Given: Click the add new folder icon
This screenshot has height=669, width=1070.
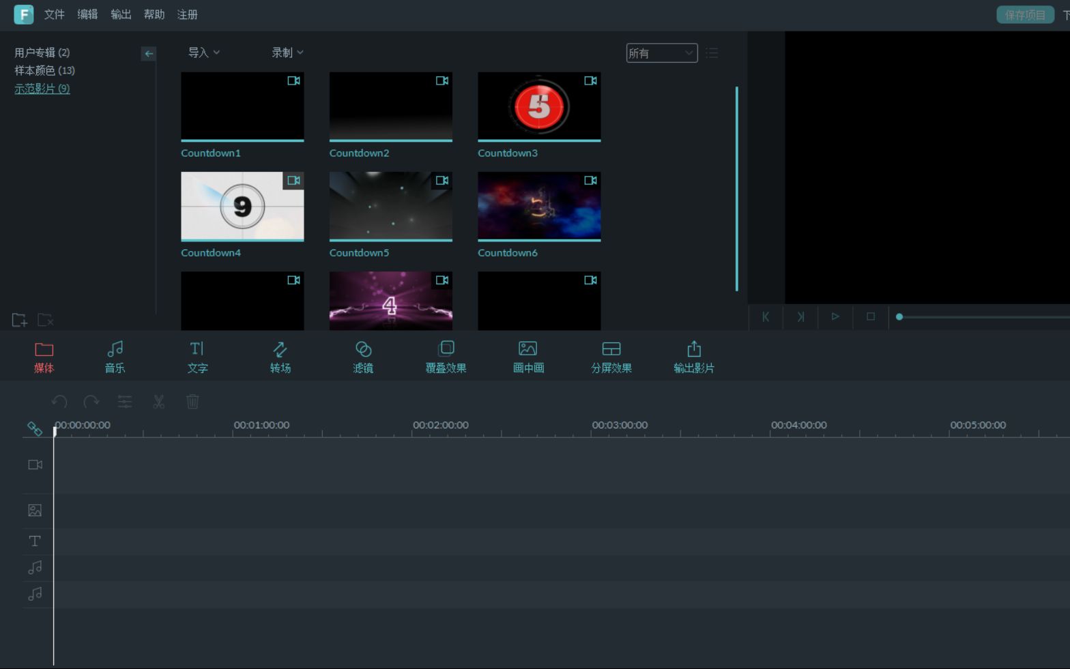Looking at the screenshot, I should [19, 320].
